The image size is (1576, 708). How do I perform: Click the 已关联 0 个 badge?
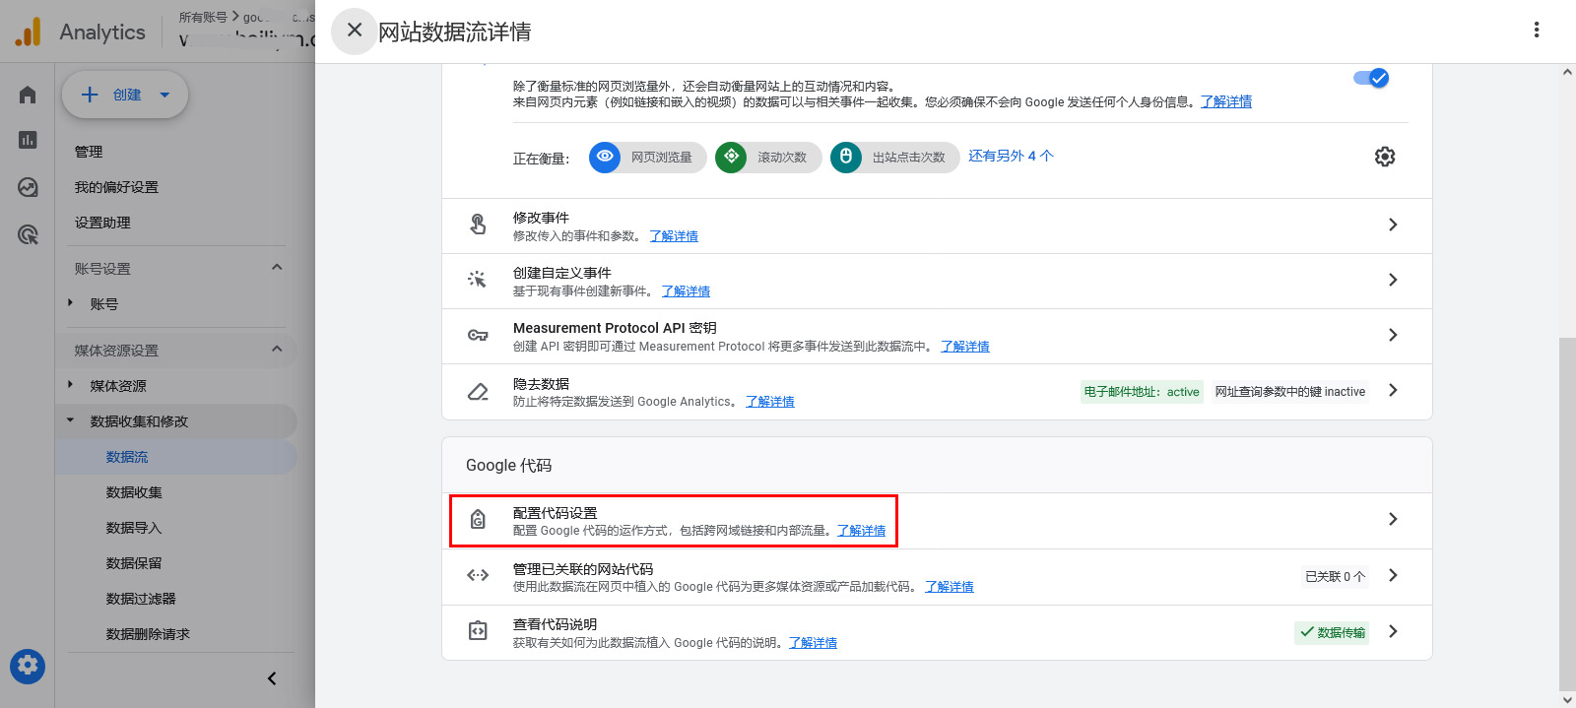(1335, 576)
